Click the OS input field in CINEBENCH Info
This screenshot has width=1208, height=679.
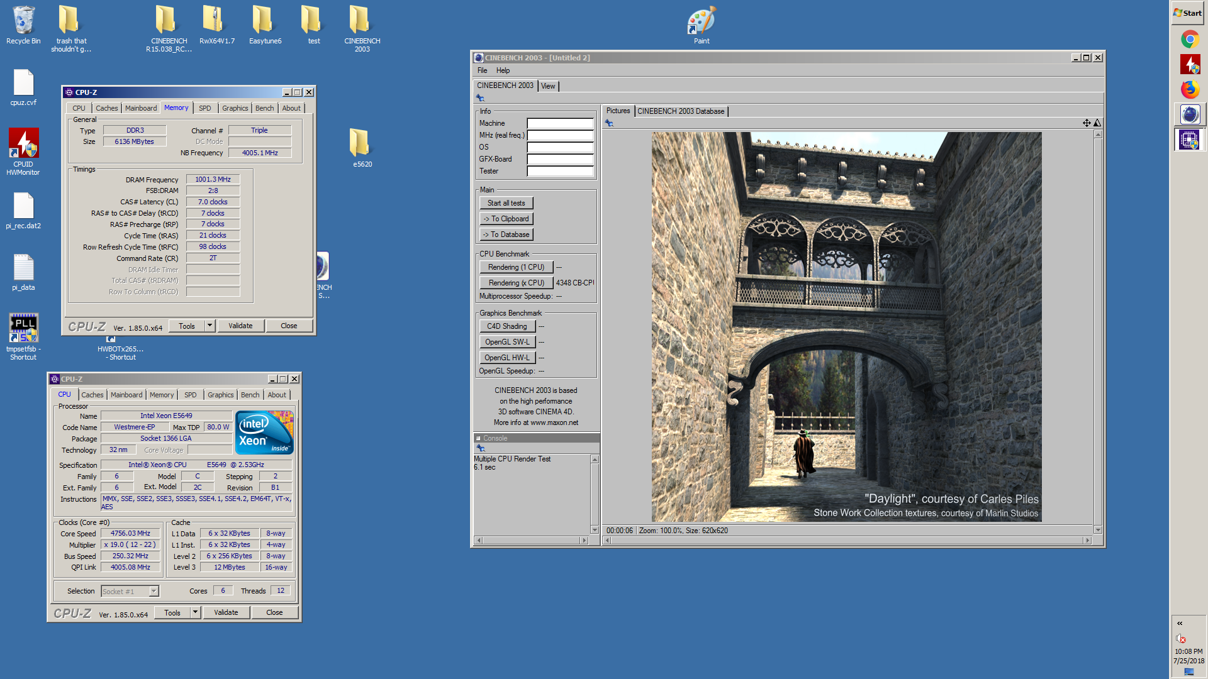(x=560, y=147)
